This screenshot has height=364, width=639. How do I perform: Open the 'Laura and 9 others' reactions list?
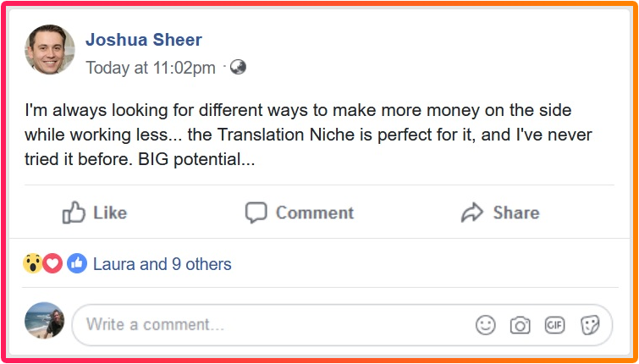click(162, 264)
